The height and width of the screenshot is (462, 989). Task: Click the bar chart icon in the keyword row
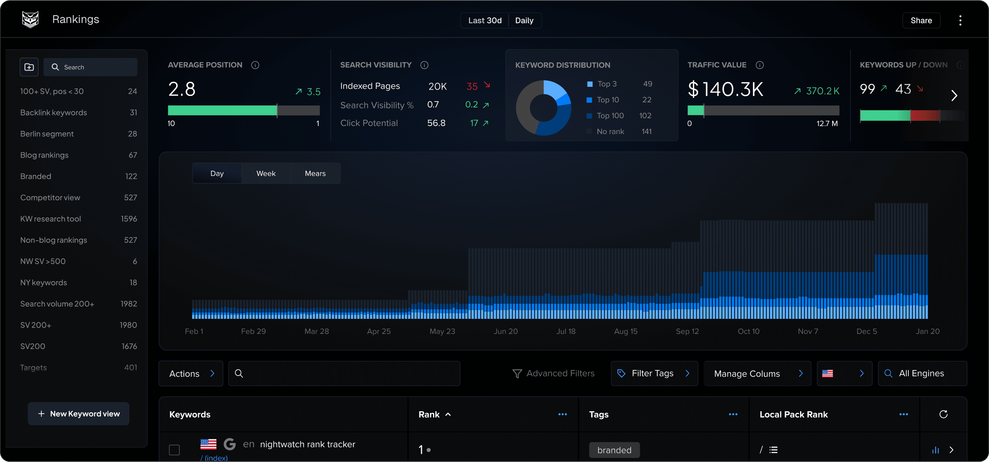tap(935, 450)
